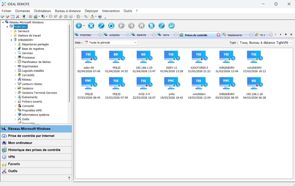Open the VPN panel
The height and width of the screenshot is (186, 295).
(x=11, y=157)
